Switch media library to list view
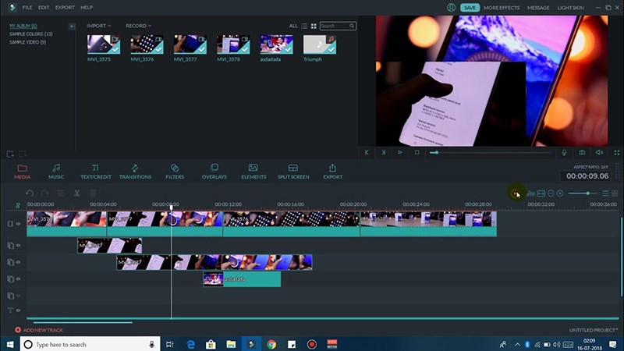Image resolution: width=624 pixels, height=351 pixels. (x=303, y=26)
